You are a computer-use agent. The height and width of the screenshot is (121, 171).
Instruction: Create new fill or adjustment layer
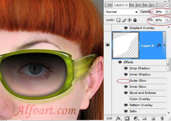[136, 118]
